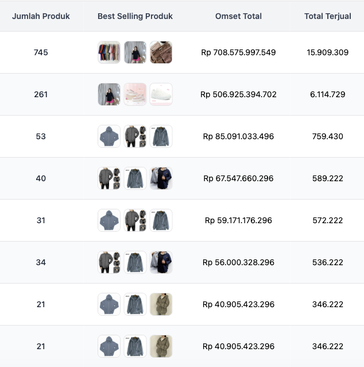The image size is (364, 367).
Task: Select the Rp 506.925.394.702 omset cell
Action: [x=238, y=94]
